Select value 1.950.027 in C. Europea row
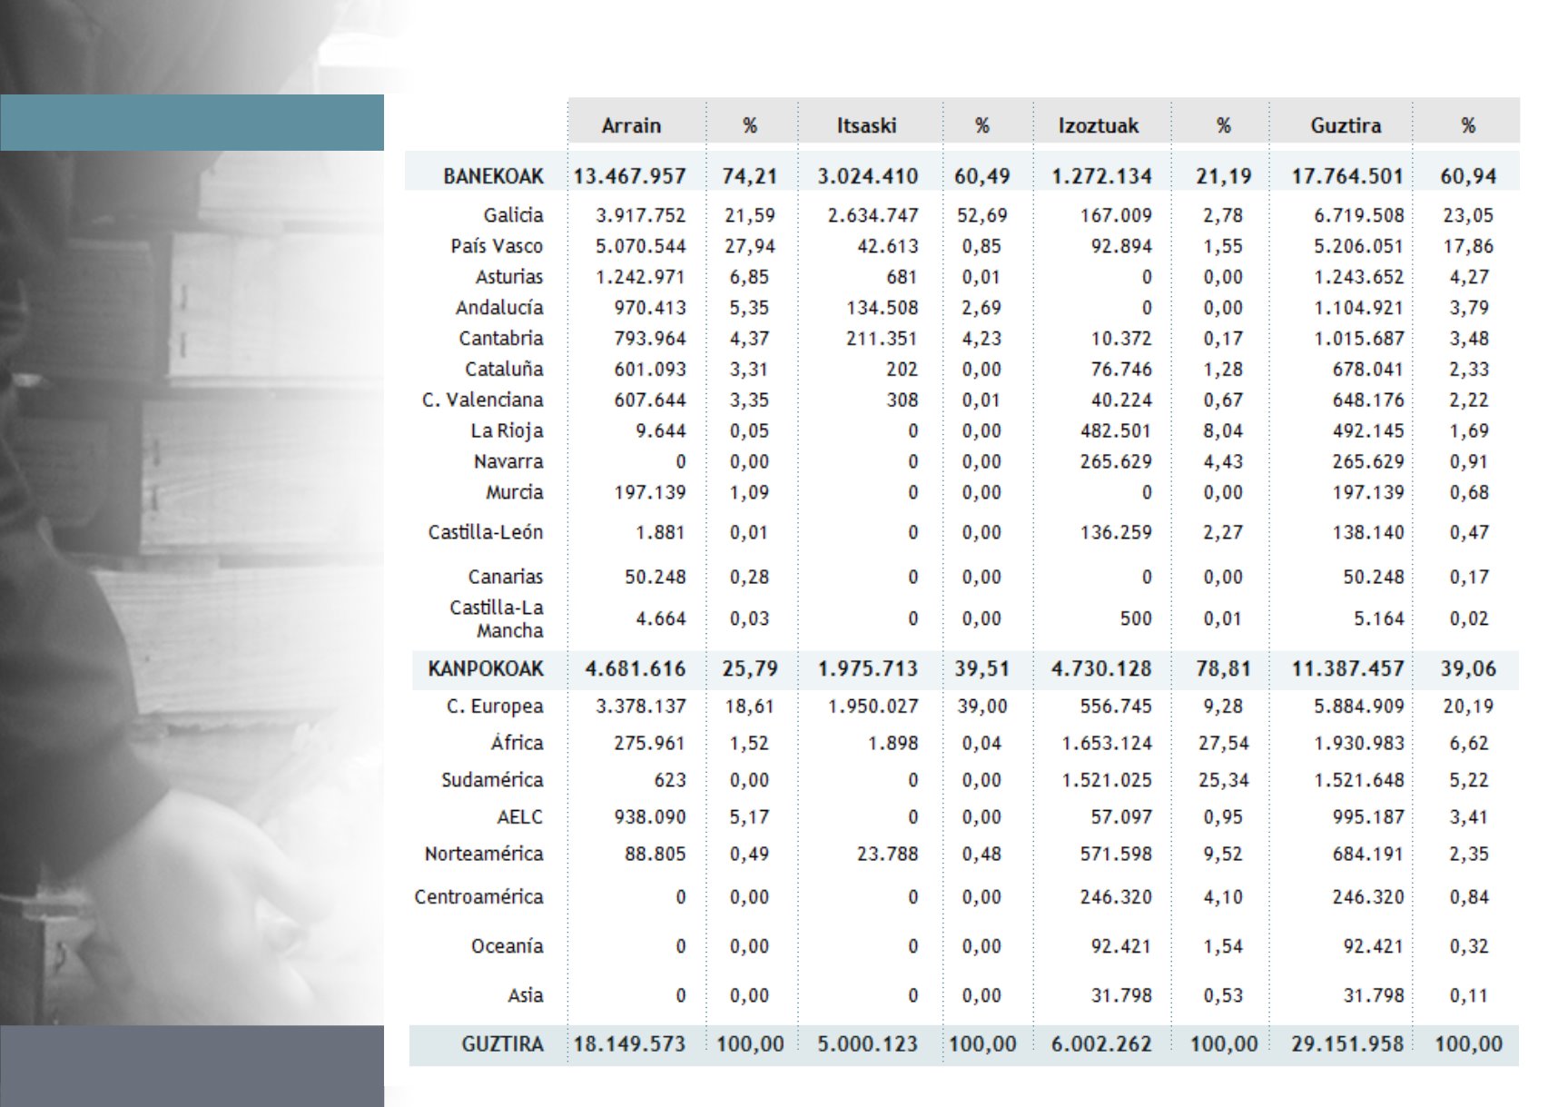Image resolution: width=1548 pixels, height=1107 pixels. (873, 707)
